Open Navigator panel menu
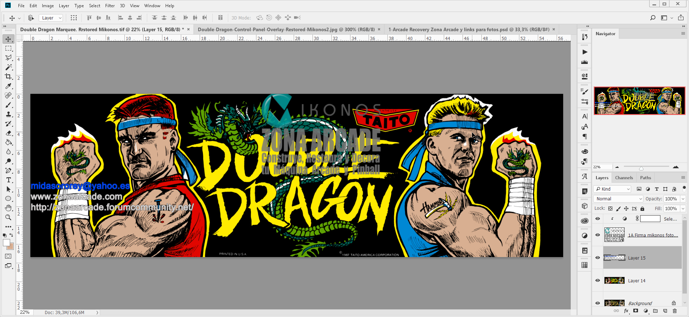 click(x=683, y=34)
